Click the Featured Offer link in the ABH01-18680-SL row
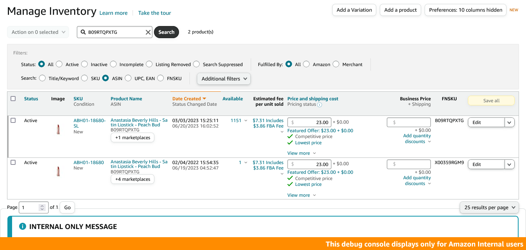Viewport: 526px width, 250px height. click(x=320, y=131)
